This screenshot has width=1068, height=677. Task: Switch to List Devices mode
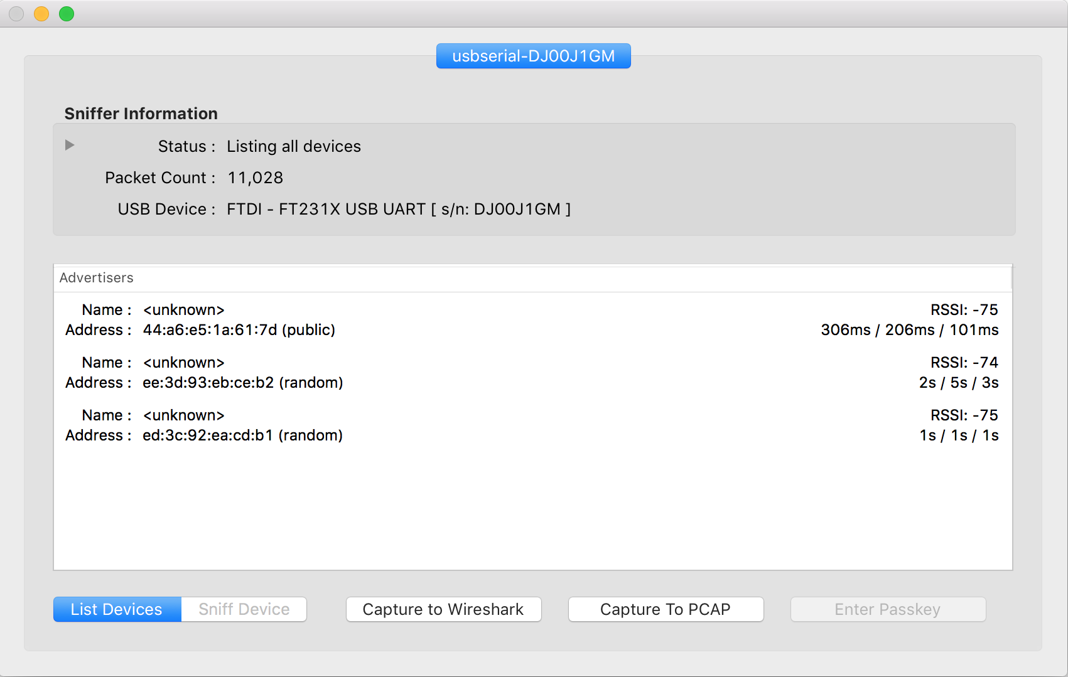117,609
